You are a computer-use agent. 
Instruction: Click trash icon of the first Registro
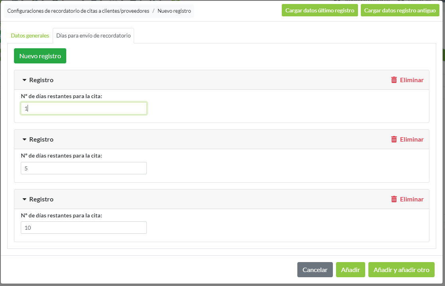coord(394,80)
